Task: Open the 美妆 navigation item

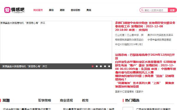Action: coord(51,10)
